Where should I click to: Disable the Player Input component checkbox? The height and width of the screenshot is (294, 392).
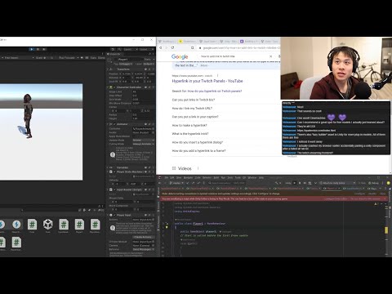click(x=114, y=215)
